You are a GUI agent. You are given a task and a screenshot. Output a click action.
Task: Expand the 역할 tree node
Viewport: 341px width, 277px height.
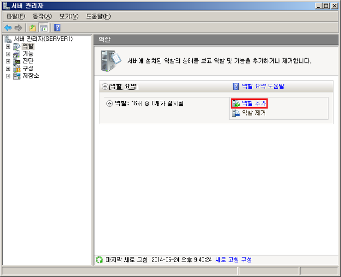coord(8,46)
